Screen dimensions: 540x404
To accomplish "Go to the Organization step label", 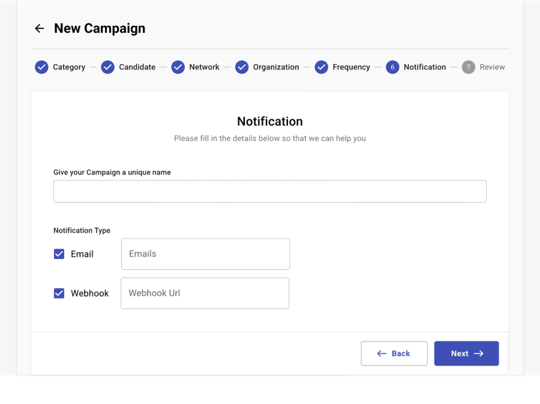I will (276, 67).
